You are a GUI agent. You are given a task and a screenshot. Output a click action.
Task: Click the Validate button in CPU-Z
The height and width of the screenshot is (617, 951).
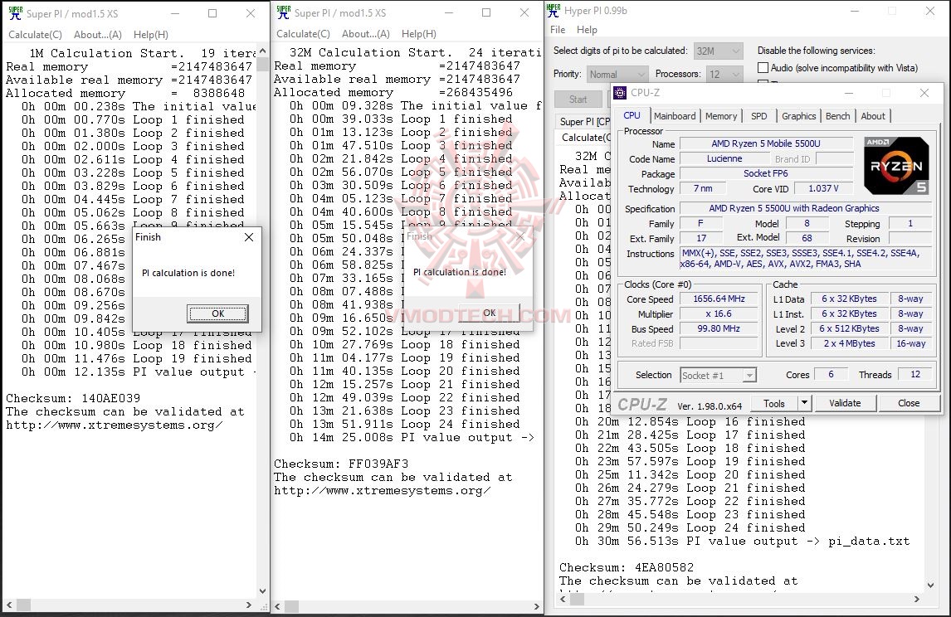(845, 403)
